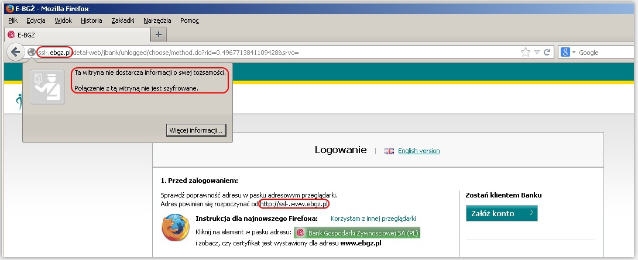This screenshot has height=260, width=638.
Task: Reload the page with the refresh icon
Action: pos(547,53)
